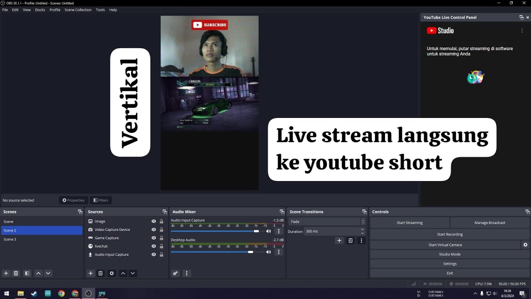Mute Audio Input Capture speaker icon
Screen dimensions: 531x299
(268, 231)
